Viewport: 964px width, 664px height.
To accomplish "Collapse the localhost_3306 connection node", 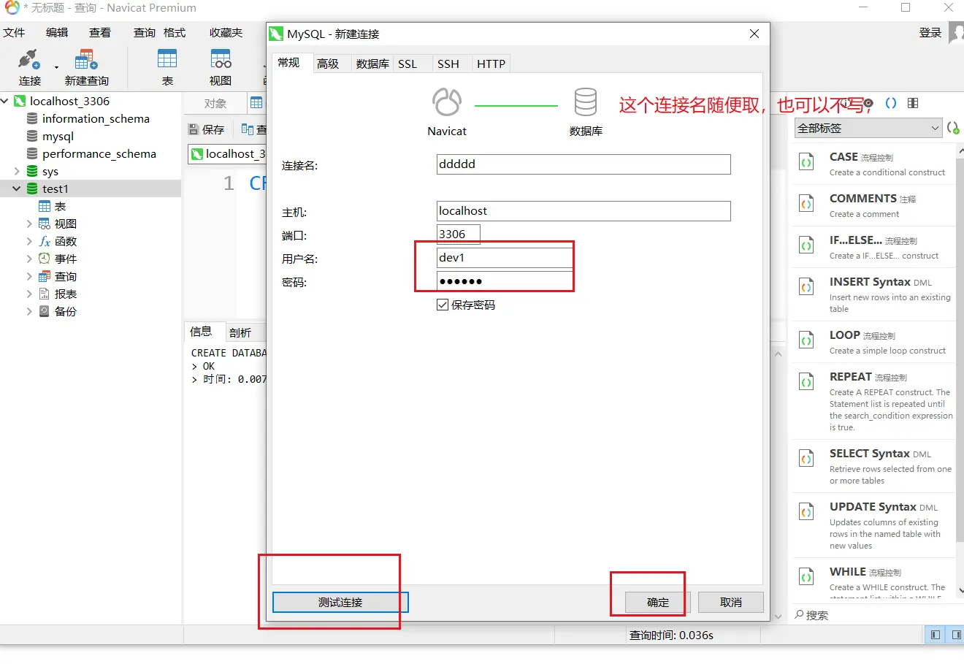I will 5,101.
